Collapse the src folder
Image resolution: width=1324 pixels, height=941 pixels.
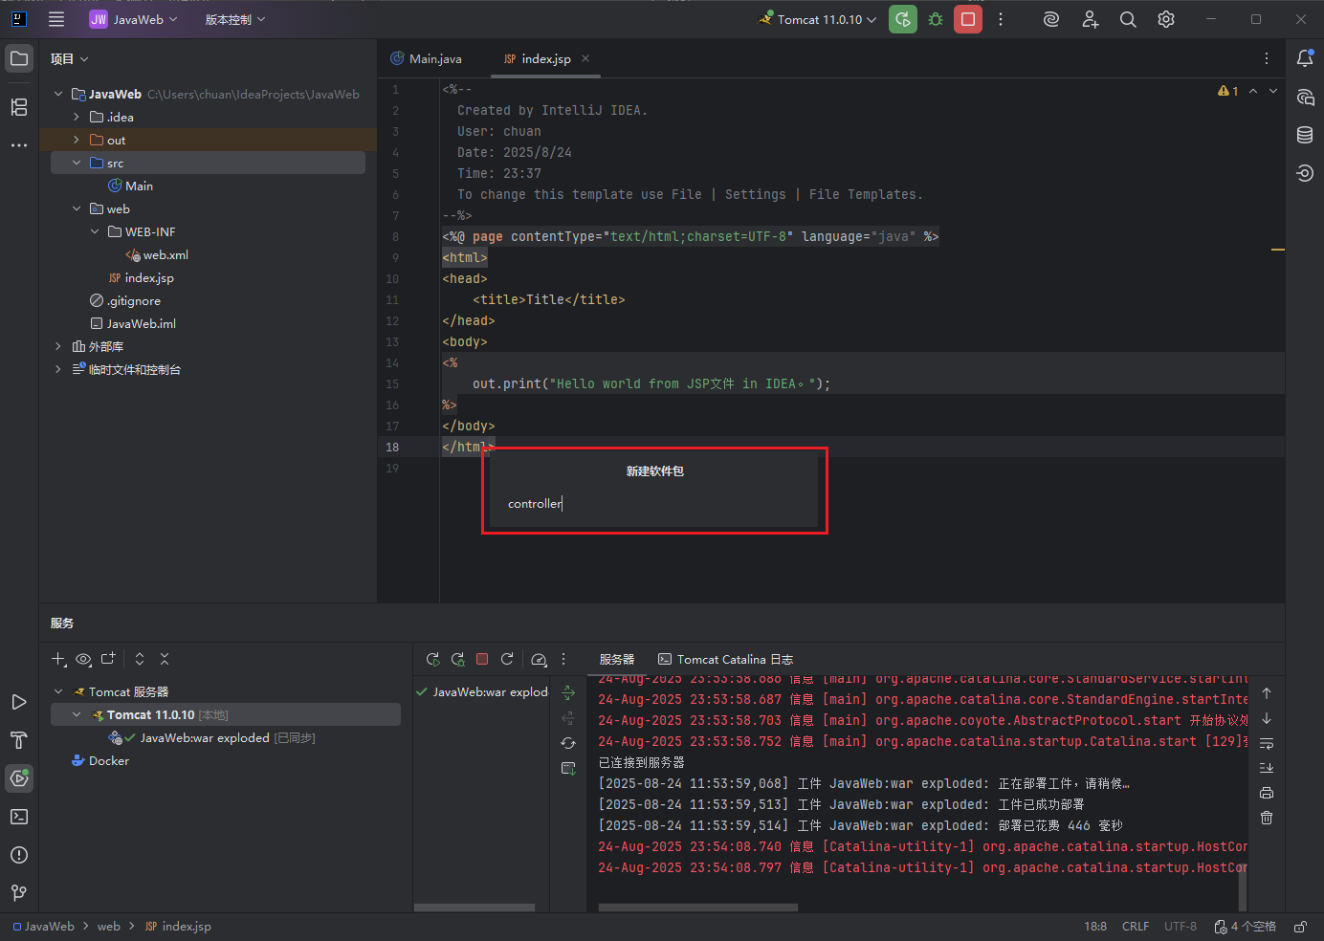pyautogui.click(x=77, y=163)
